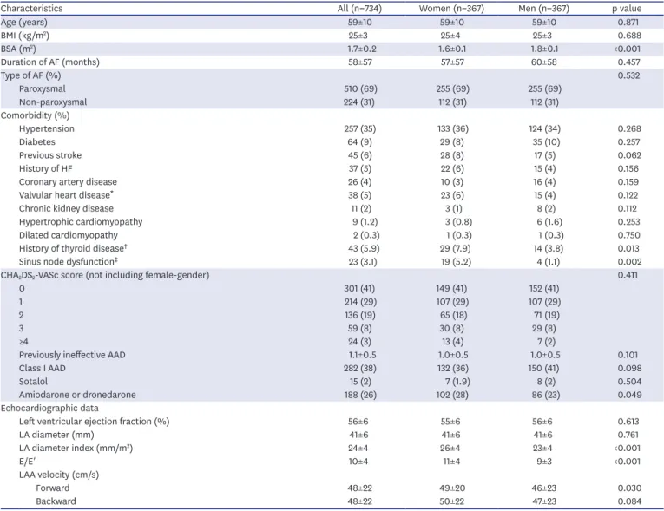
Task: Click p value 0.030 for Forward velocity
Action: [629, 488]
